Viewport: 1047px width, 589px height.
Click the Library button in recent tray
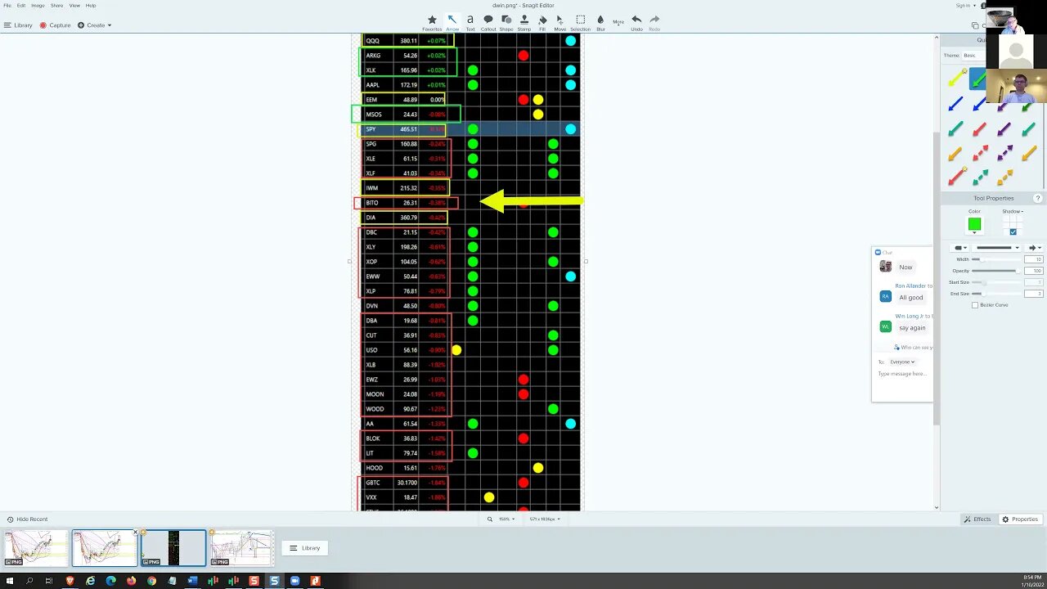[x=305, y=548]
